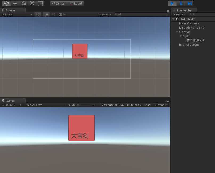The height and width of the screenshot is (173, 215).
Task: Open the Game panel options menu
Action: 167,101
